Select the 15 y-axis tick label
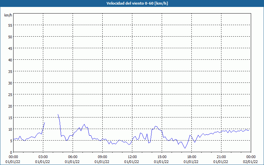264x165 pixels. point(10,118)
